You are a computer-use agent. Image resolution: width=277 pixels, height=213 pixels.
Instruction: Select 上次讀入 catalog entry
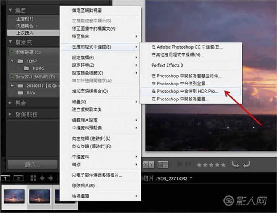33,33
